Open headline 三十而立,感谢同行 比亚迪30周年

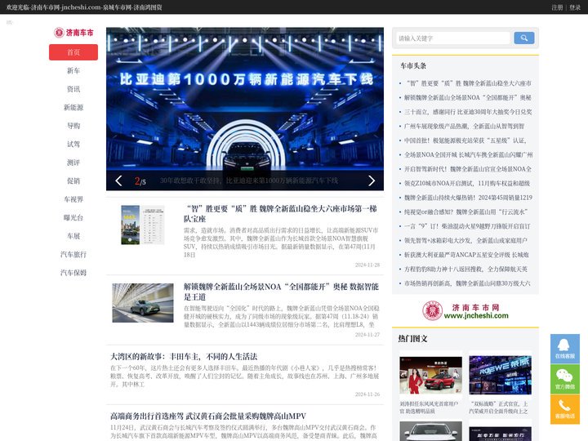(468, 112)
